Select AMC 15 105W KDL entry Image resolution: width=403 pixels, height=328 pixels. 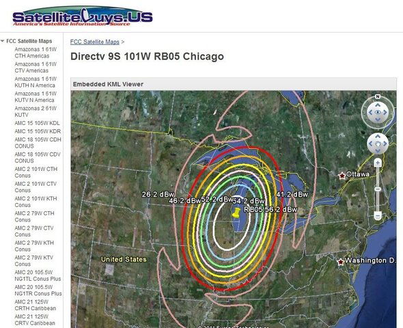pos(37,123)
